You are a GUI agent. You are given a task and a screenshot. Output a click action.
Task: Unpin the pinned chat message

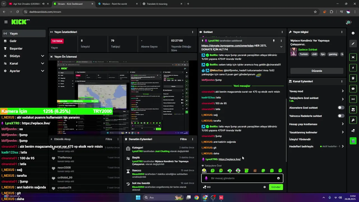coord(274,41)
